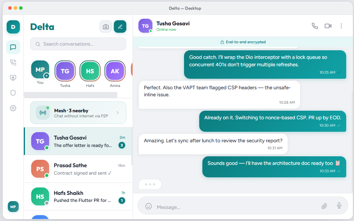Click the horizontal scrollbar below stories

[x=71, y=95]
